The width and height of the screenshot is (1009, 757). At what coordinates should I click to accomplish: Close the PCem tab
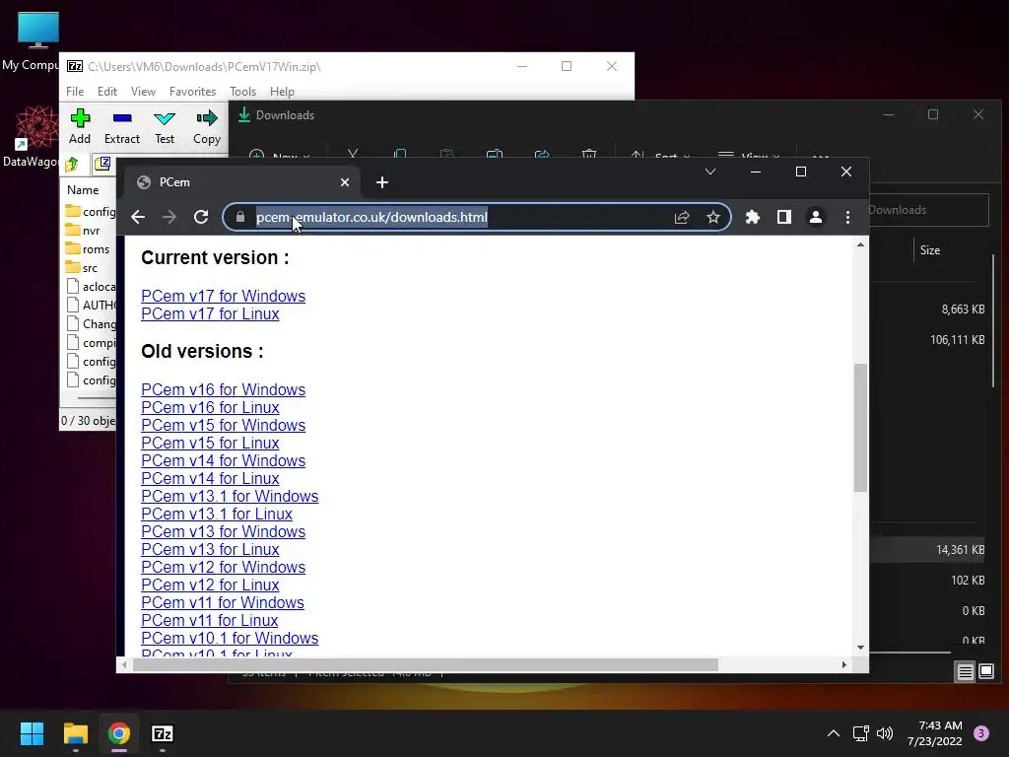tap(345, 182)
